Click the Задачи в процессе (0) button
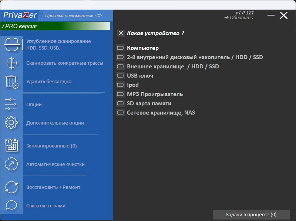The height and width of the screenshot is (221, 296). [251, 215]
